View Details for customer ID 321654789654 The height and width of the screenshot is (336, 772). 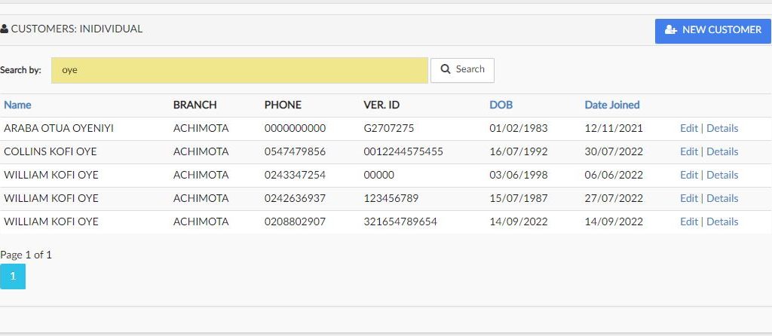[721, 222]
